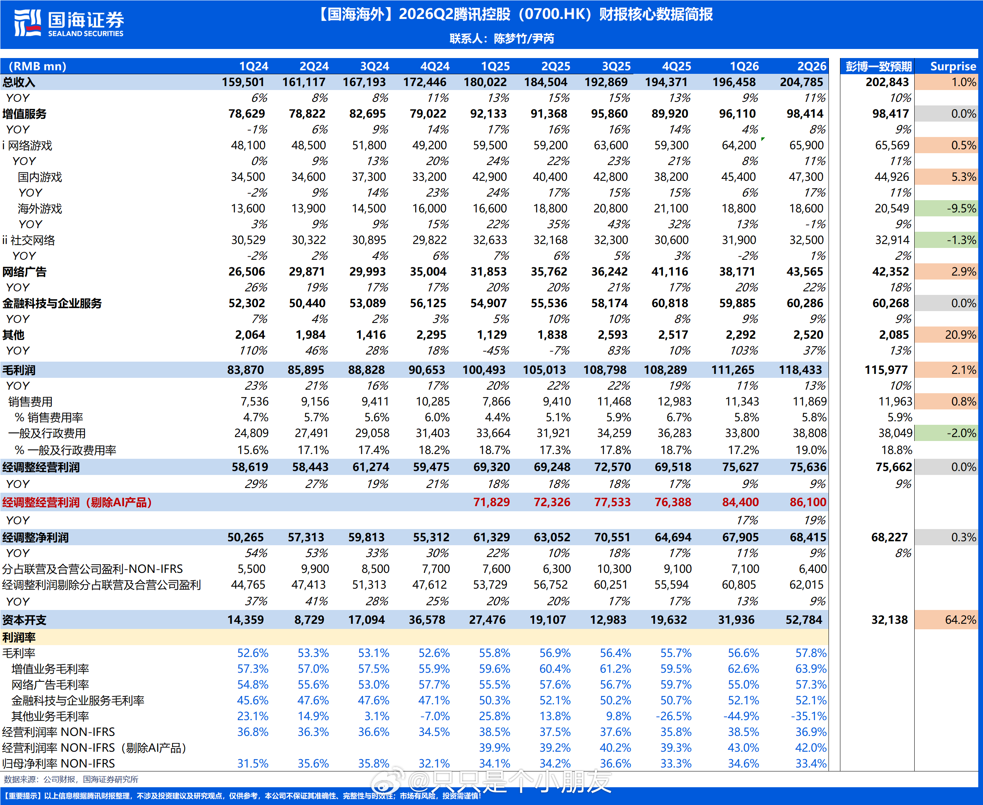Select the 销售费用 row label

[31, 402]
